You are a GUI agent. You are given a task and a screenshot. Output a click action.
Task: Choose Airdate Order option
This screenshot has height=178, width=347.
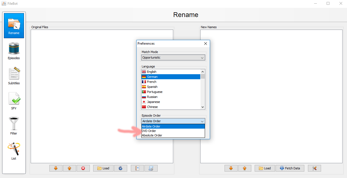173,126
